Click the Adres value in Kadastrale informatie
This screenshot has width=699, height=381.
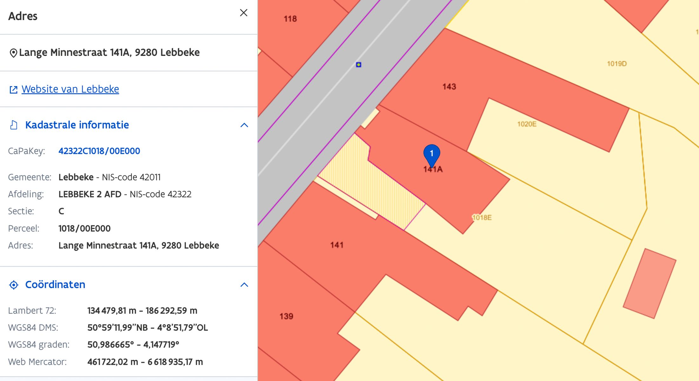139,246
